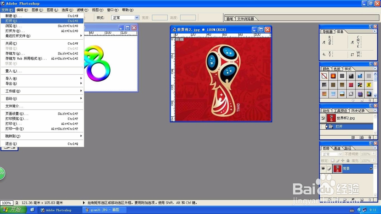The height and width of the screenshot is (214, 381).
Task: Click the RGB eyedropper icon in Info panel
Action: (323, 42)
